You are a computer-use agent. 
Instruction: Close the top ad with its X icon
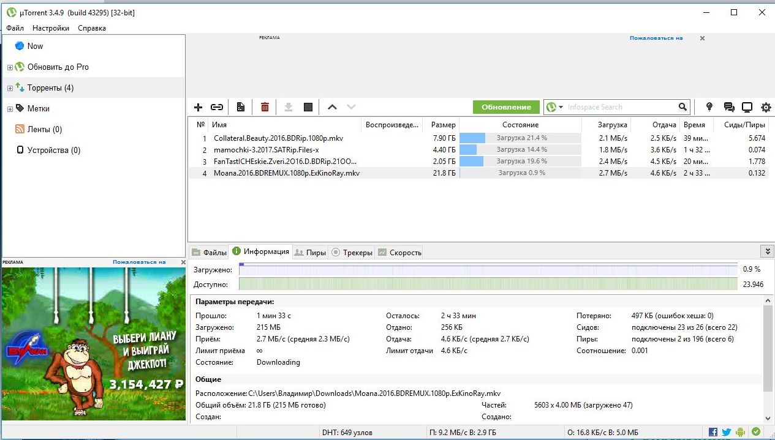click(702, 38)
